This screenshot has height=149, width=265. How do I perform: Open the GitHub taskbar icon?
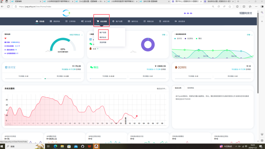coord(83,146)
